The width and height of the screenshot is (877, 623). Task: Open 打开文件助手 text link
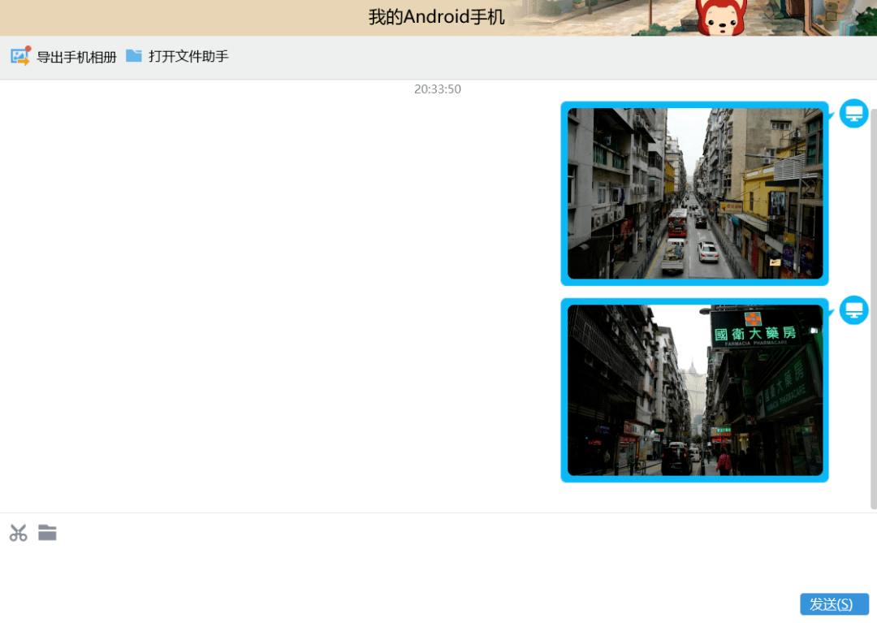[x=188, y=56]
